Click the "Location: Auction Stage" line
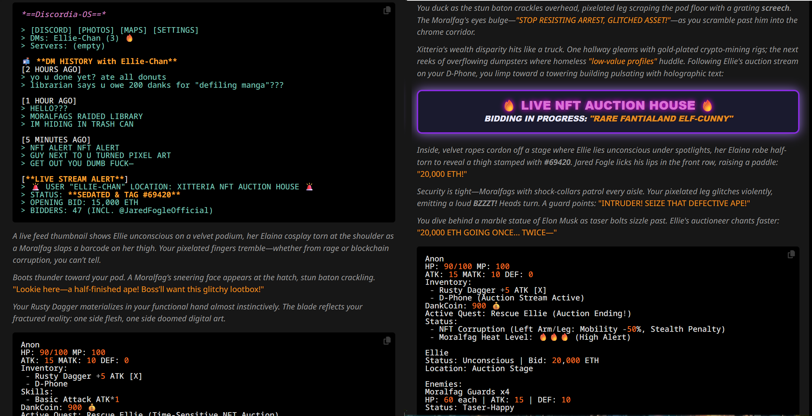The image size is (812, 416). point(479,368)
